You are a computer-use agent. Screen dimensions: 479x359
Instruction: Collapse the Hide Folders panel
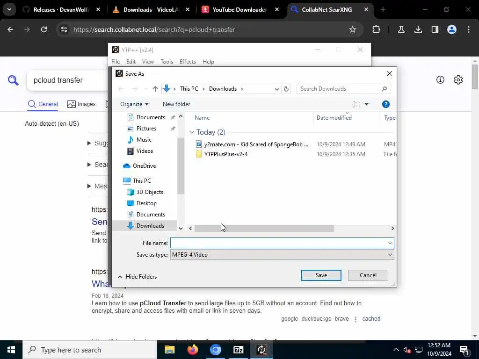pyautogui.click(x=137, y=277)
